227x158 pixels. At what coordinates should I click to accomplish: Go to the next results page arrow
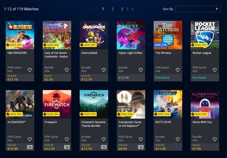click(127, 9)
